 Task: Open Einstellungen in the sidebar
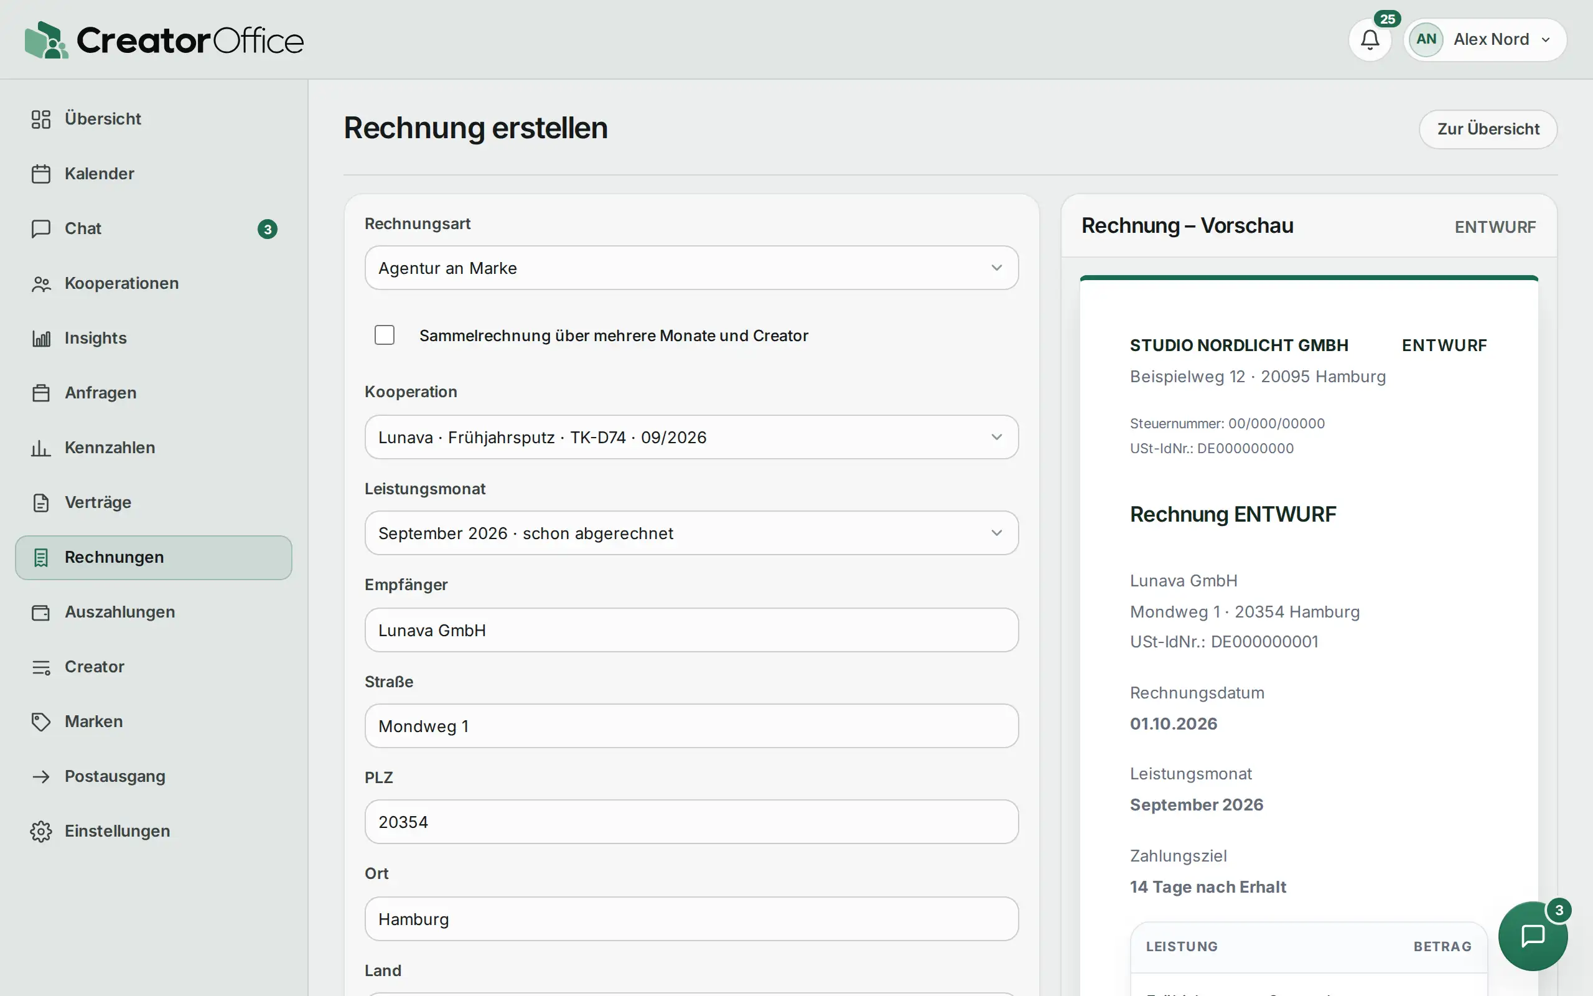click(x=153, y=831)
